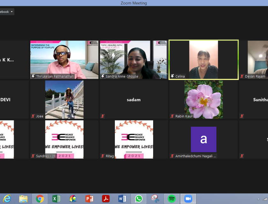The width and height of the screenshot is (268, 204).
Task: Launch Google Chrome from taskbar
Action: coord(40,199)
